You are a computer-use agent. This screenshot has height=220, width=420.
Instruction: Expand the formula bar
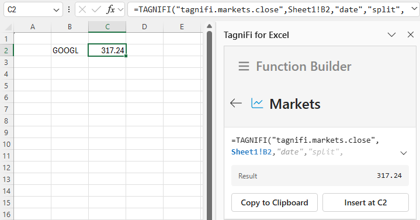[x=414, y=9]
